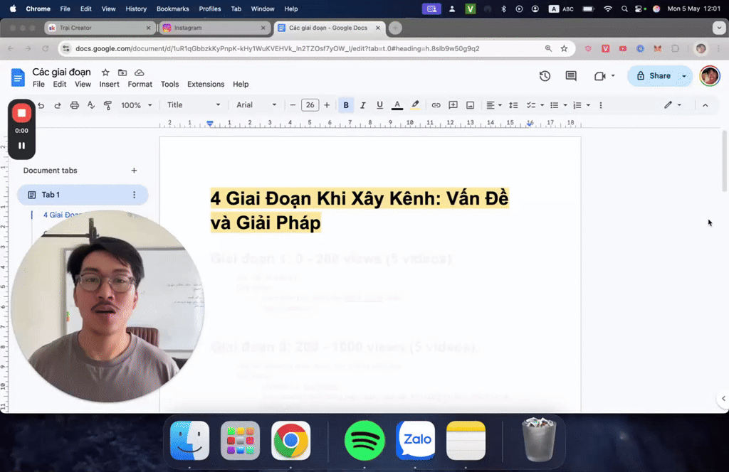729x472 pixels.
Task: Click the address bar URL
Action: [277, 48]
